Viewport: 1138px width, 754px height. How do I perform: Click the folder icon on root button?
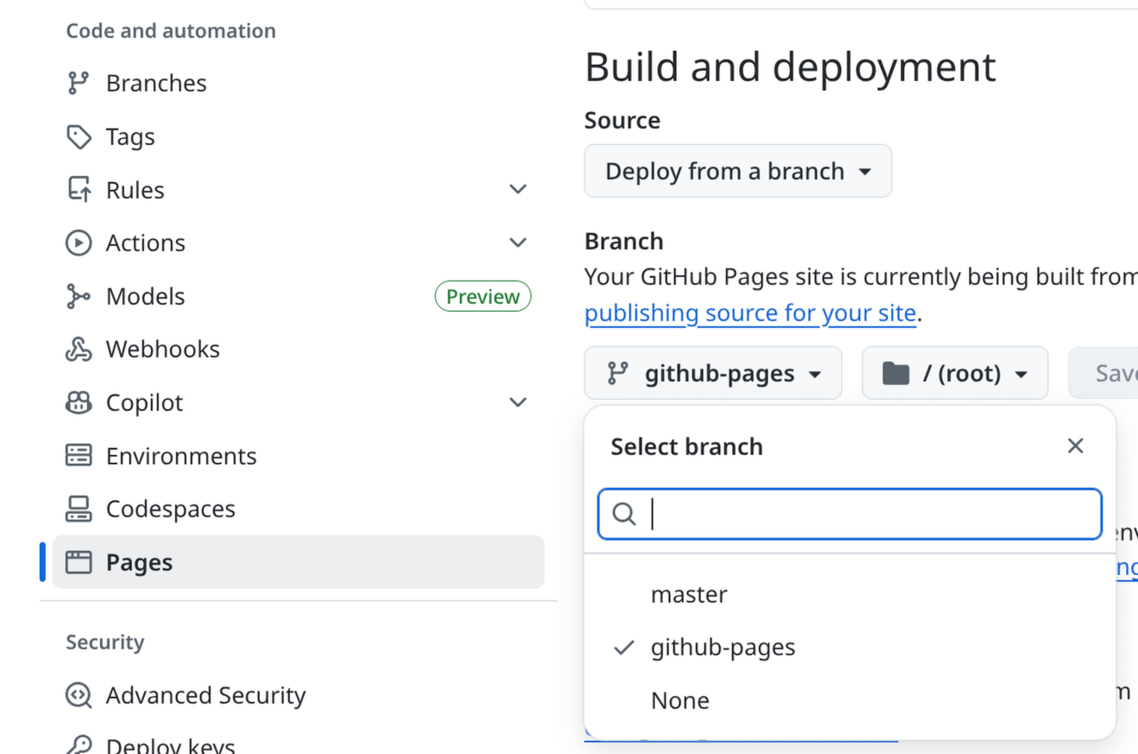click(x=895, y=373)
